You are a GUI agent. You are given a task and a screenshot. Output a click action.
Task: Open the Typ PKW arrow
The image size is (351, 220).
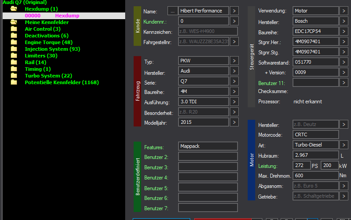(234, 61)
